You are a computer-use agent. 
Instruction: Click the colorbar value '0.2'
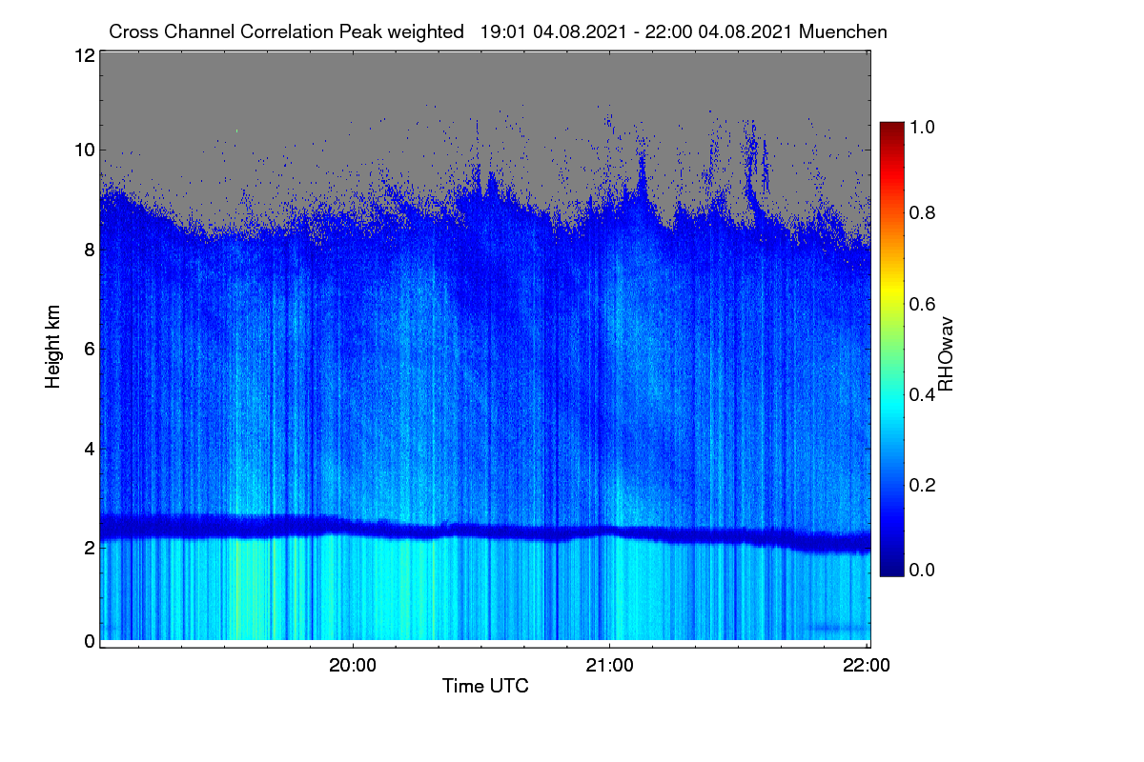pos(920,485)
